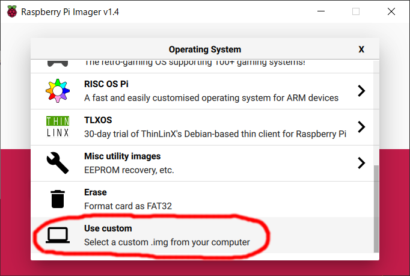Open Misc utility images submenu arrow

click(361, 163)
